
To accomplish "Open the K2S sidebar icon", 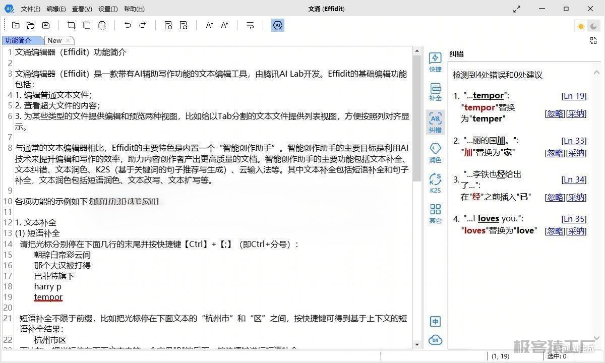I will [435, 183].
